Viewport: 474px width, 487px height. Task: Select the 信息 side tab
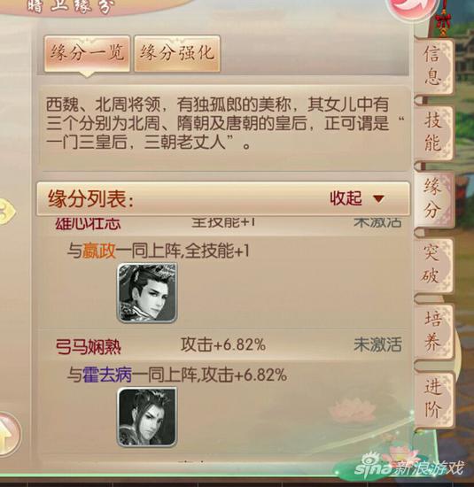coord(433,66)
